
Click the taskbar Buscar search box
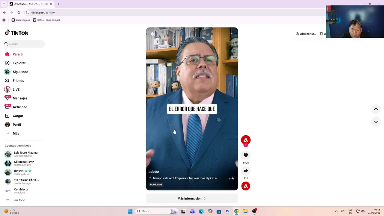tap(157, 211)
